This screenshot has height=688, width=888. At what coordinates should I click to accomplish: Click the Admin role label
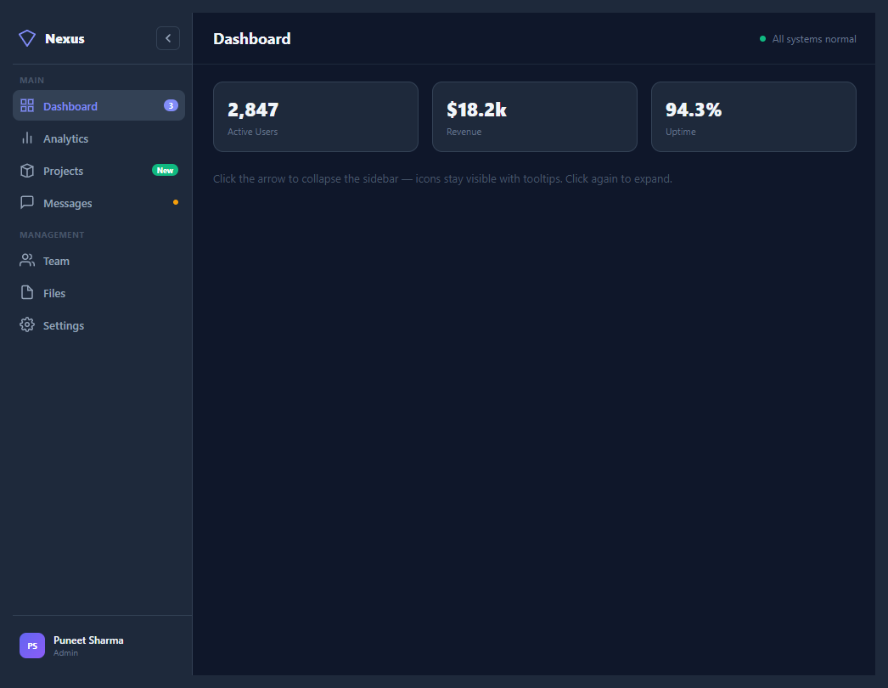[65, 653]
